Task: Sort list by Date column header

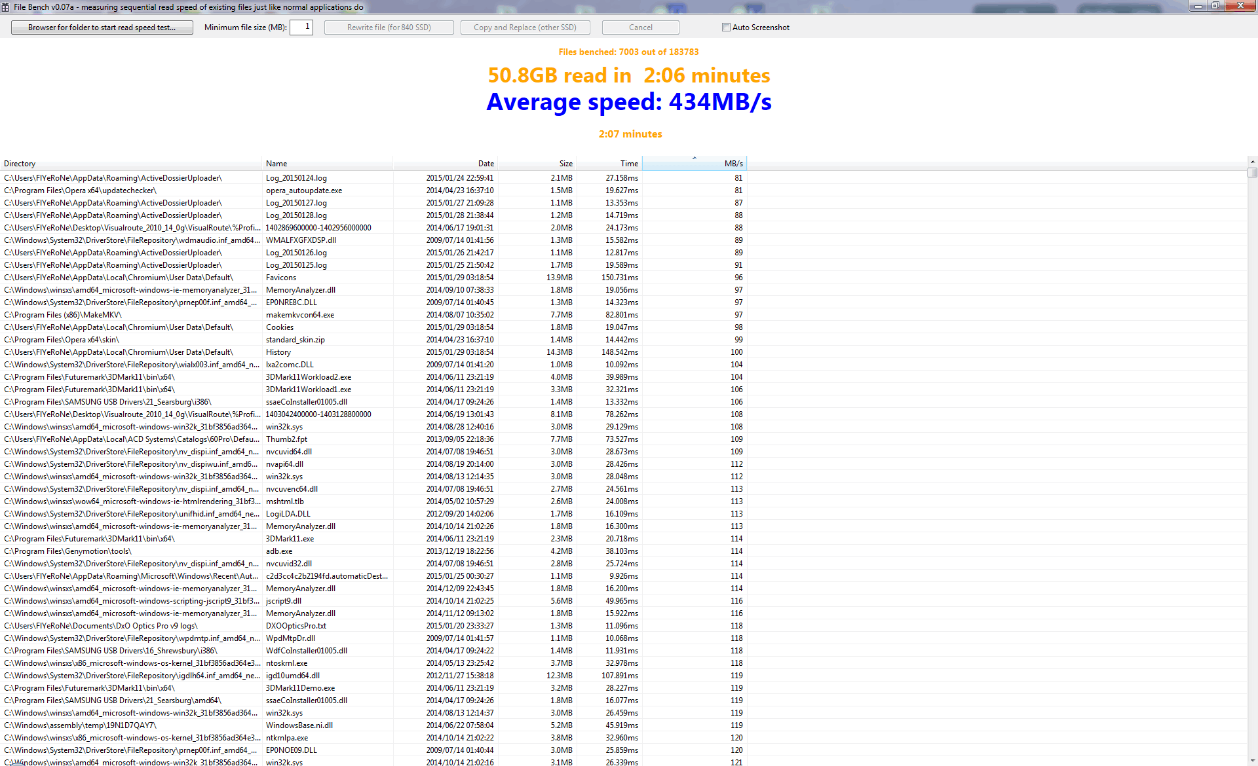Action: (446, 164)
